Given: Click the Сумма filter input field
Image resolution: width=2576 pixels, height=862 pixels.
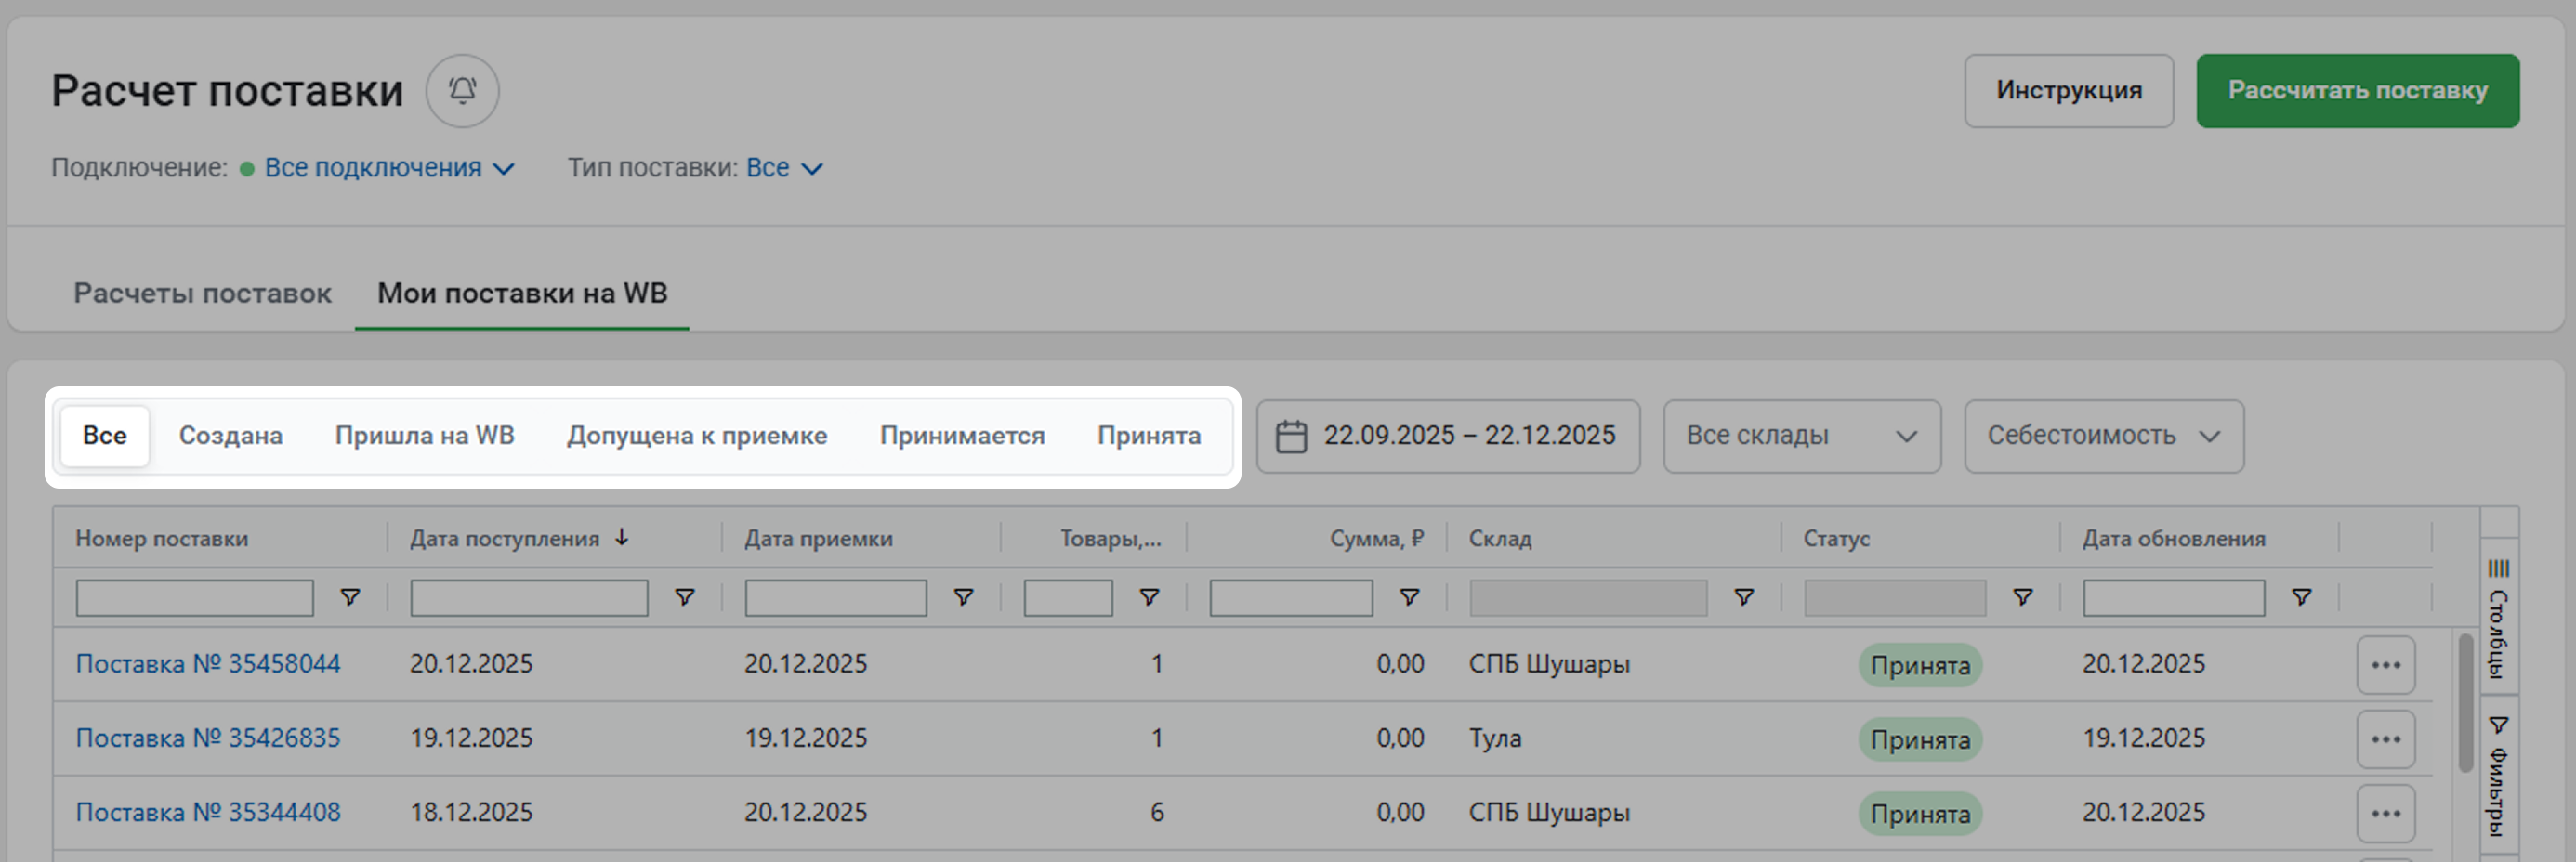Looking at the screenshot, I should tap(1290, 598).
